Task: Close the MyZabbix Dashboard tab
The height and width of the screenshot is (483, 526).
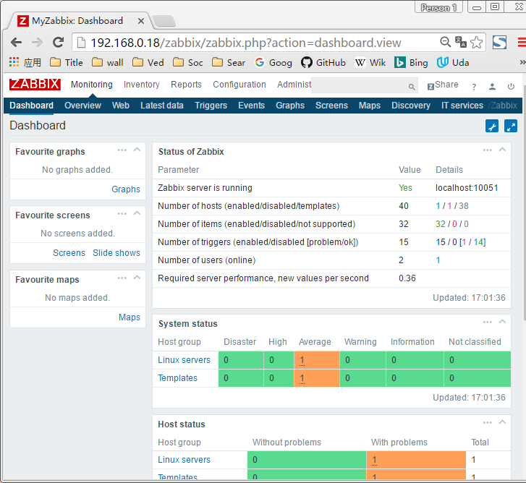Action: (141, 21)
